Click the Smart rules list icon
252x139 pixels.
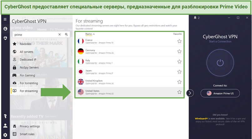(x=14, y=134)
